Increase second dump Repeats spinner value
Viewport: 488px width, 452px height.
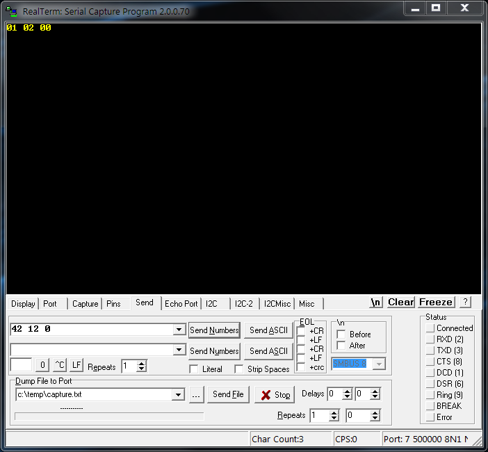(375, 413)
